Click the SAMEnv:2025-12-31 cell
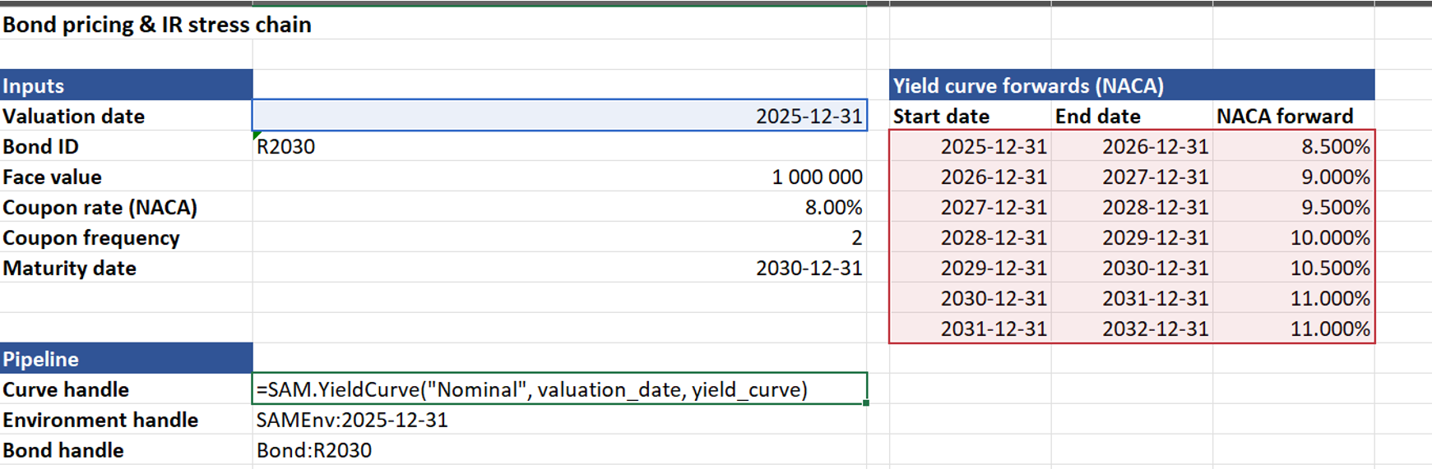 559,420
